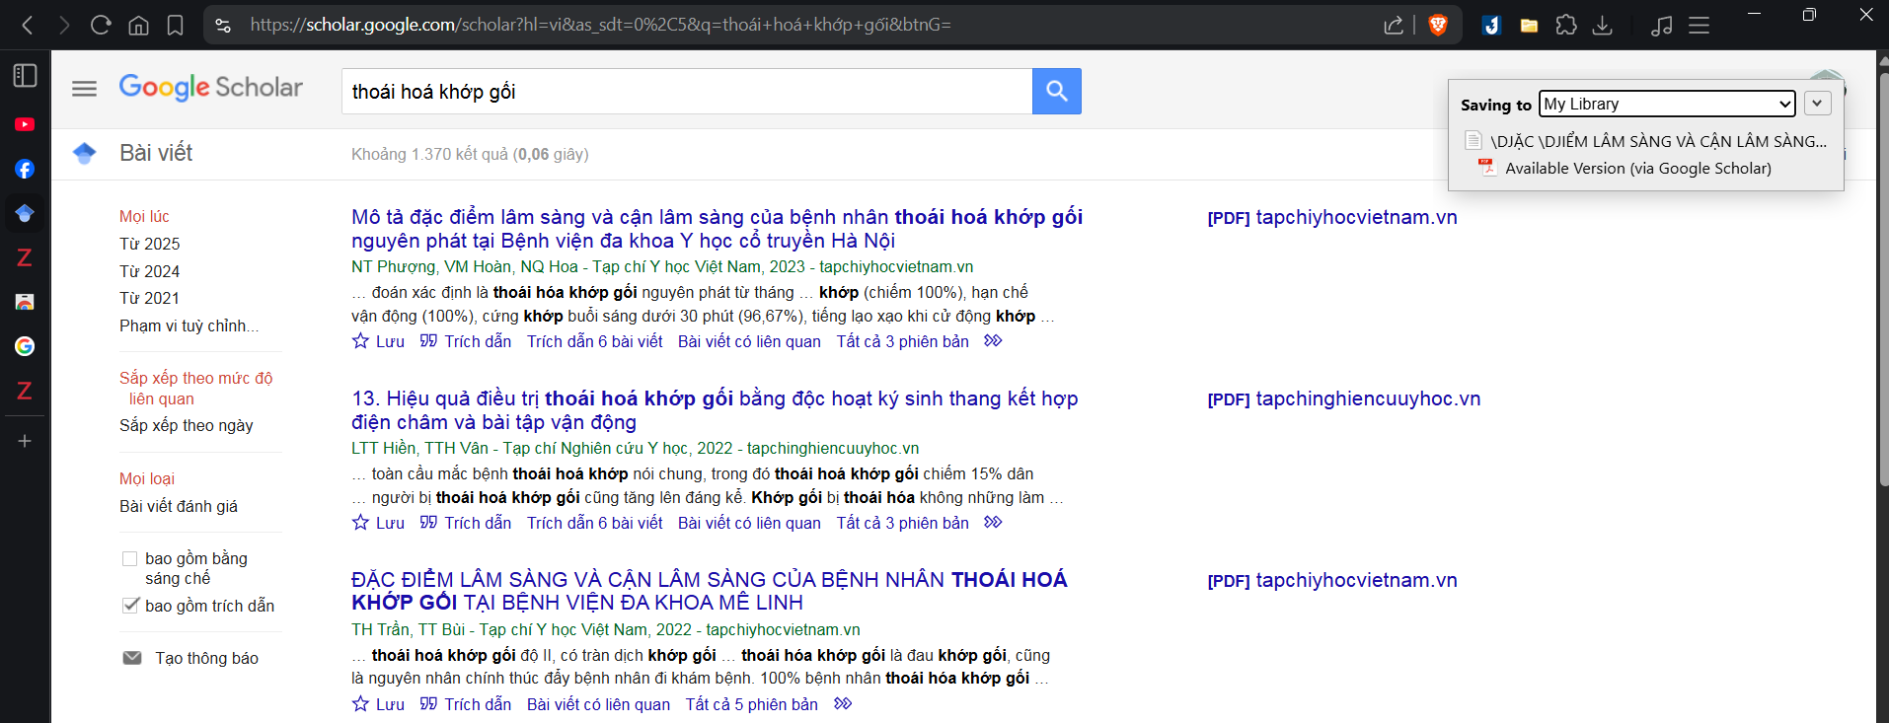Click the Google Scholar logo
The width and height of the screenshot is (1889, 723).
(211, 88)
